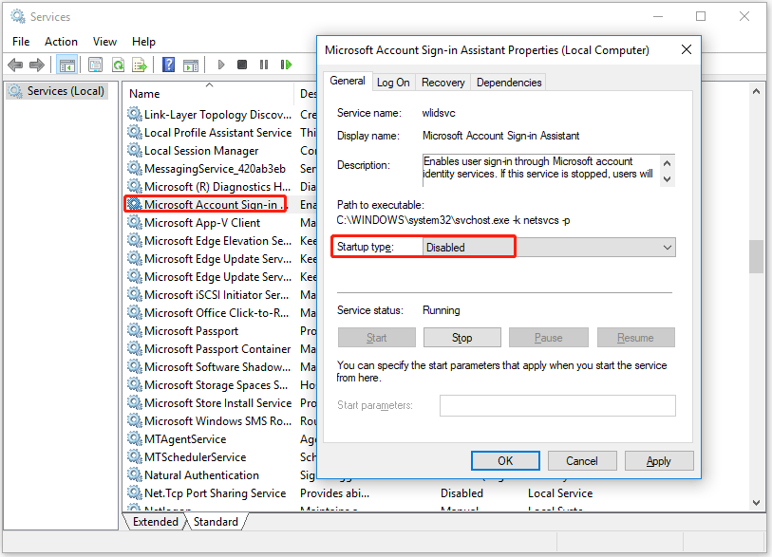Click the Cancel button

pos(581,460)
